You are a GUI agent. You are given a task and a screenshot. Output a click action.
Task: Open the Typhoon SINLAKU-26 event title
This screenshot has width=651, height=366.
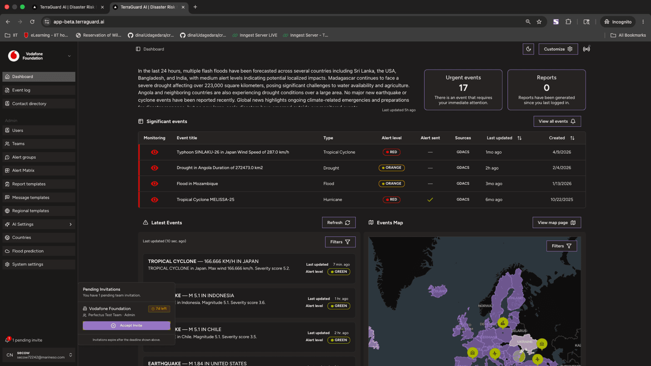click(x=233, y=152)
